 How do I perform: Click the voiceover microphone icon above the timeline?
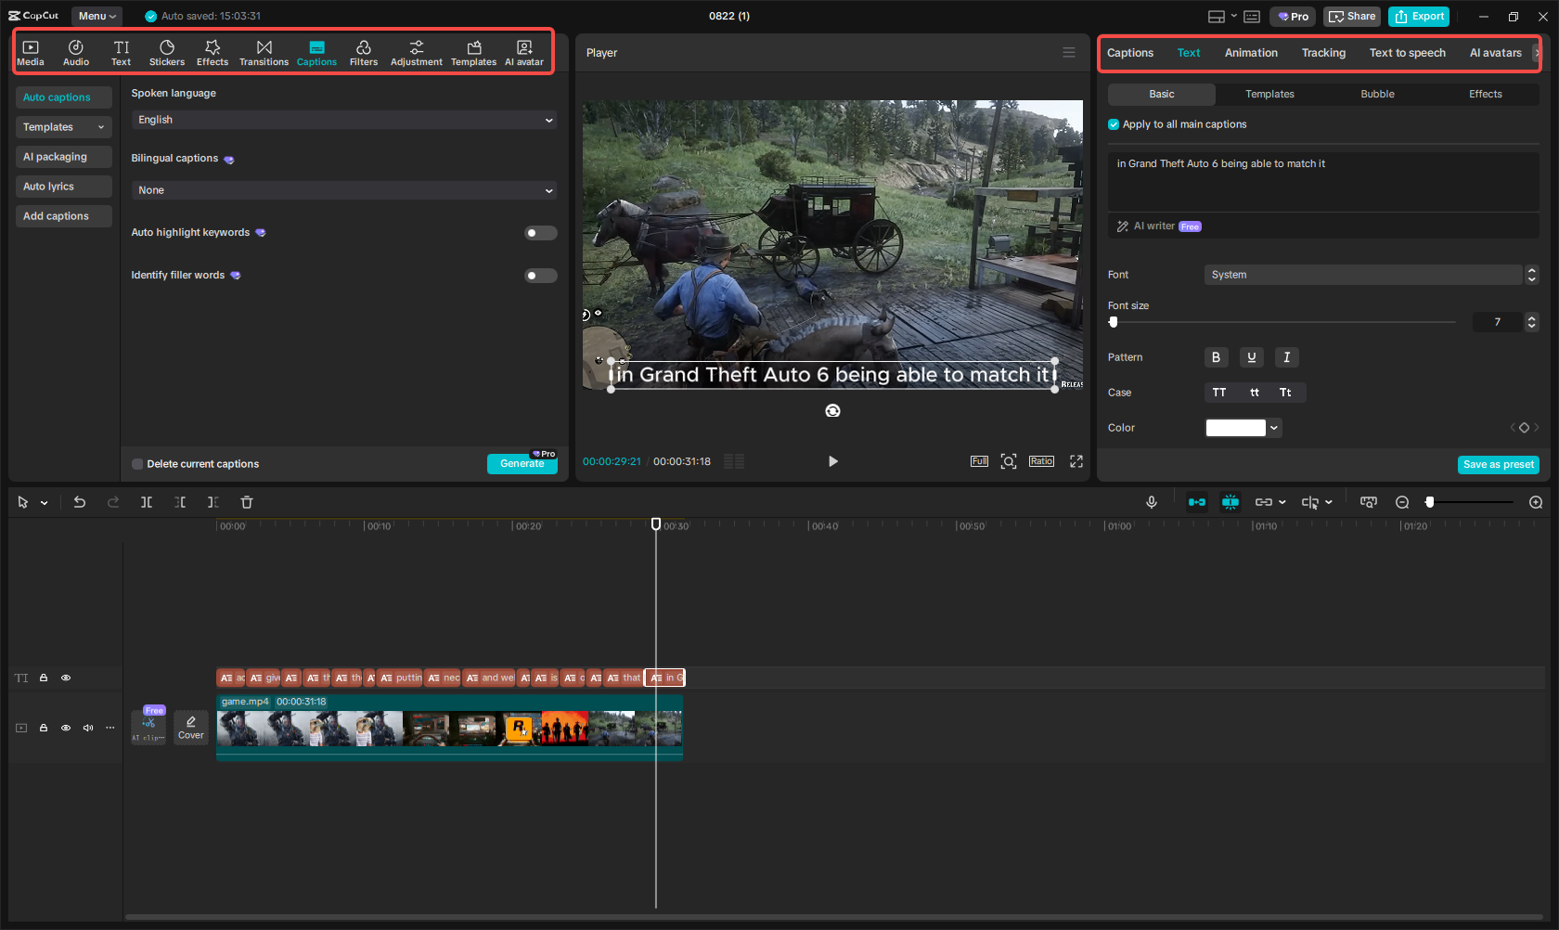(x=1152, y=502)
